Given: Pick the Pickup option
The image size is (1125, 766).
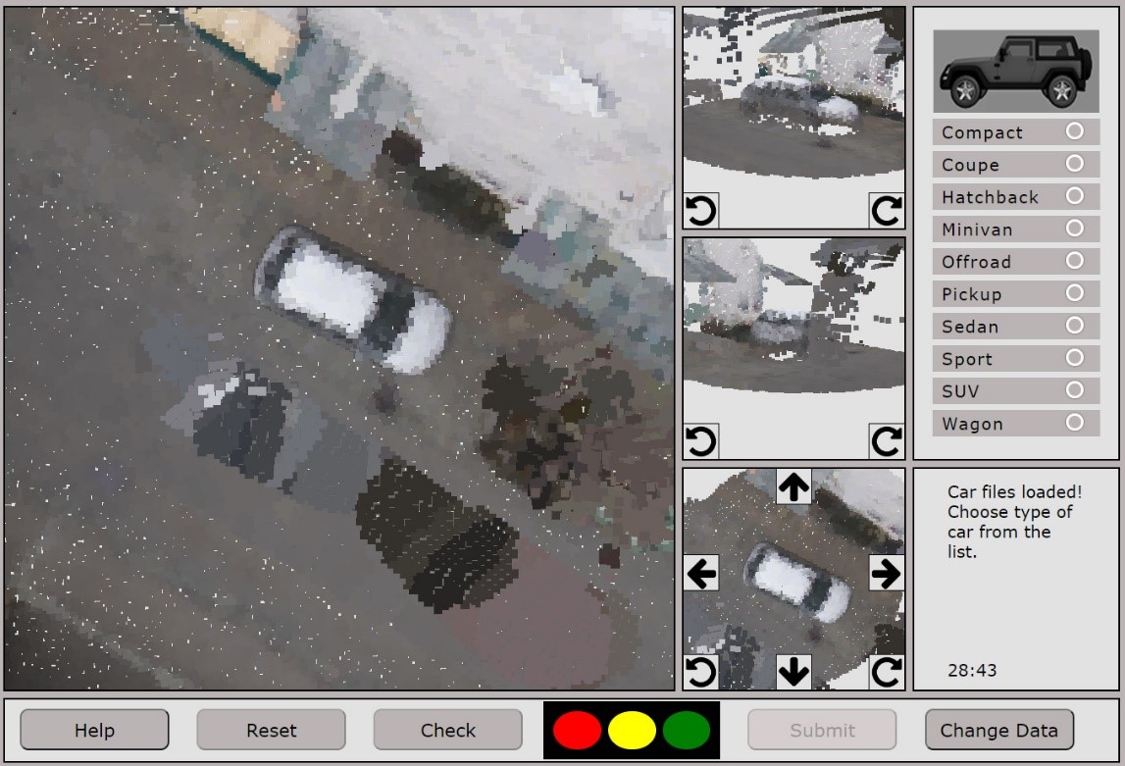Looking at the screenshot, I should (x=1016, y=293).
